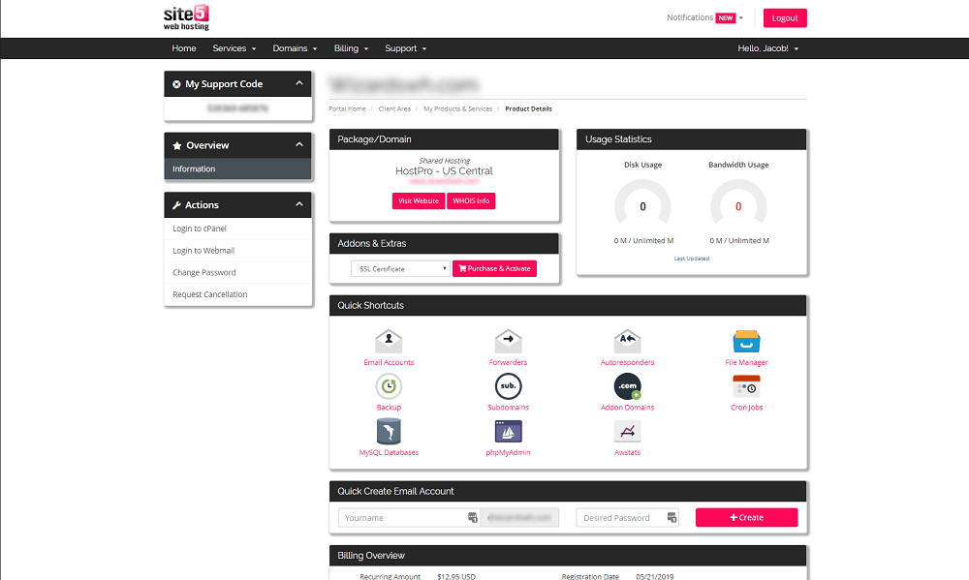Open the Domains menu

pyautogui.click(x=295, y=48)
